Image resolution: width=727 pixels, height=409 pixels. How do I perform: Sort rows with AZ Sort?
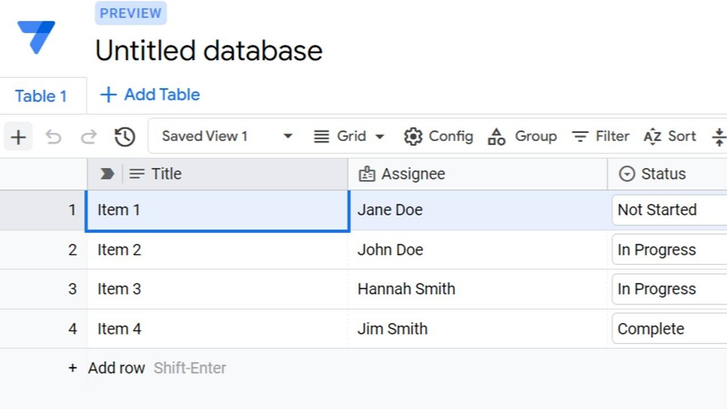pos(670,136)
